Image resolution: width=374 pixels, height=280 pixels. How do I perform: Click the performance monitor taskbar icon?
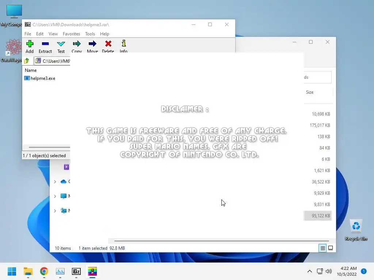pos(60,271)
